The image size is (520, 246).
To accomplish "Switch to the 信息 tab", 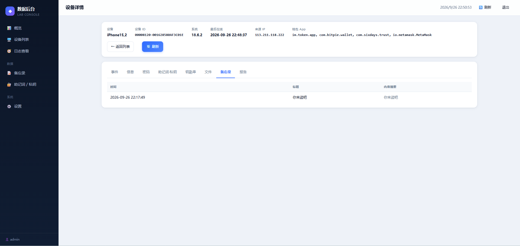I will (x=130, y=72).
